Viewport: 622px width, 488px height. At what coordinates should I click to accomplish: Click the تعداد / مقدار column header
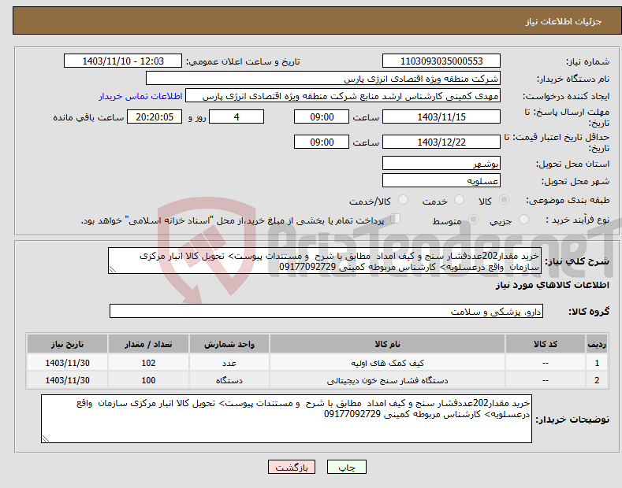(x=148, y=344)
